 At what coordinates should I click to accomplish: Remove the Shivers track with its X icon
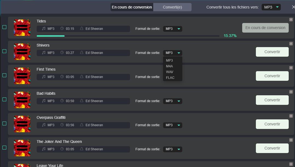tap(291, 44)
